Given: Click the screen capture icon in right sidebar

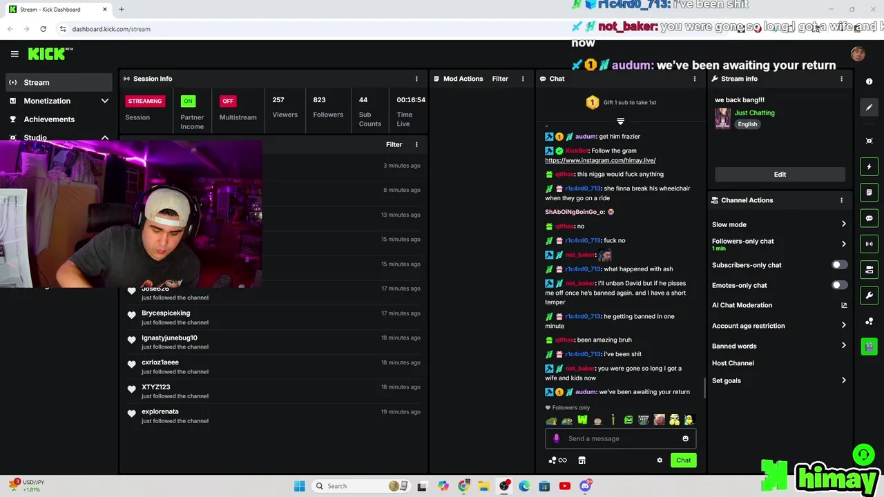Looking at the screenshot, I should pos(869,141).
